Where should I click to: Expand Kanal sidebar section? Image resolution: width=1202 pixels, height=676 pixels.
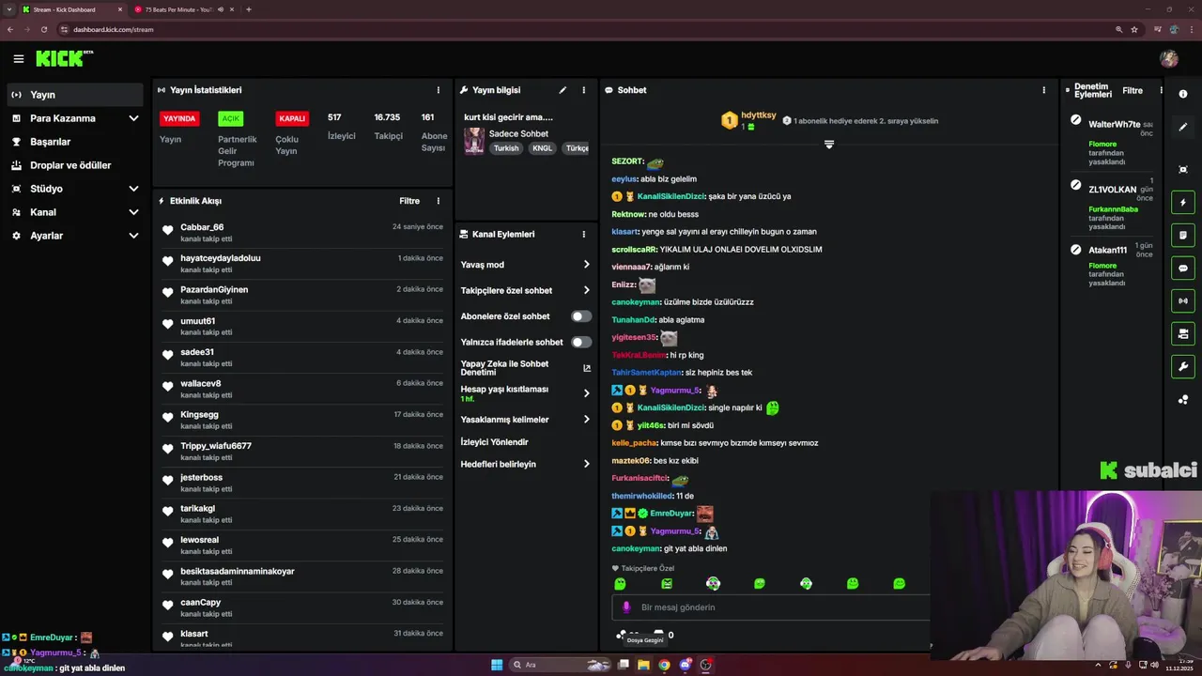133,212
